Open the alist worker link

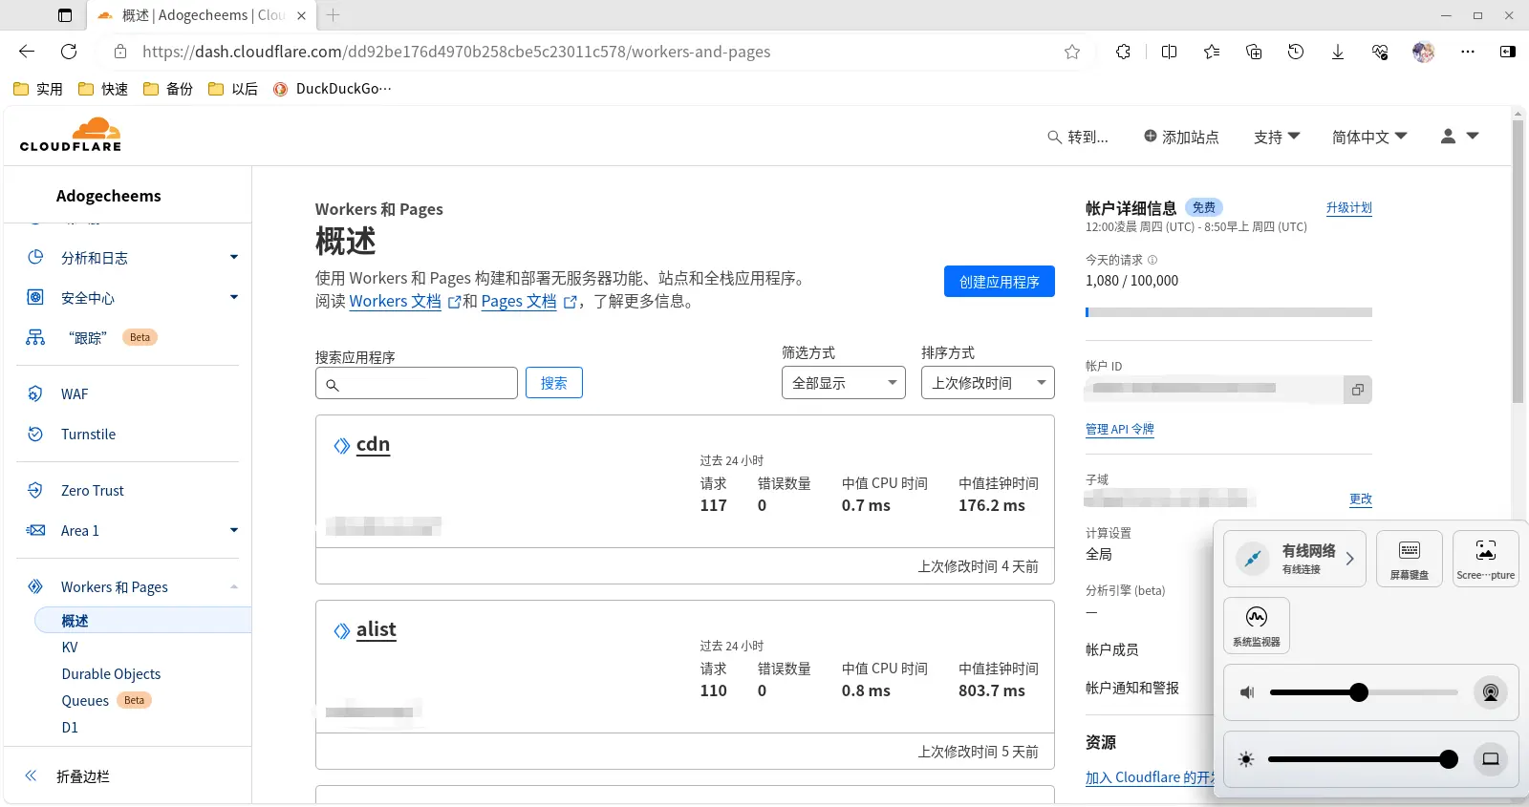pyautogui.click(x=376, y=629)
